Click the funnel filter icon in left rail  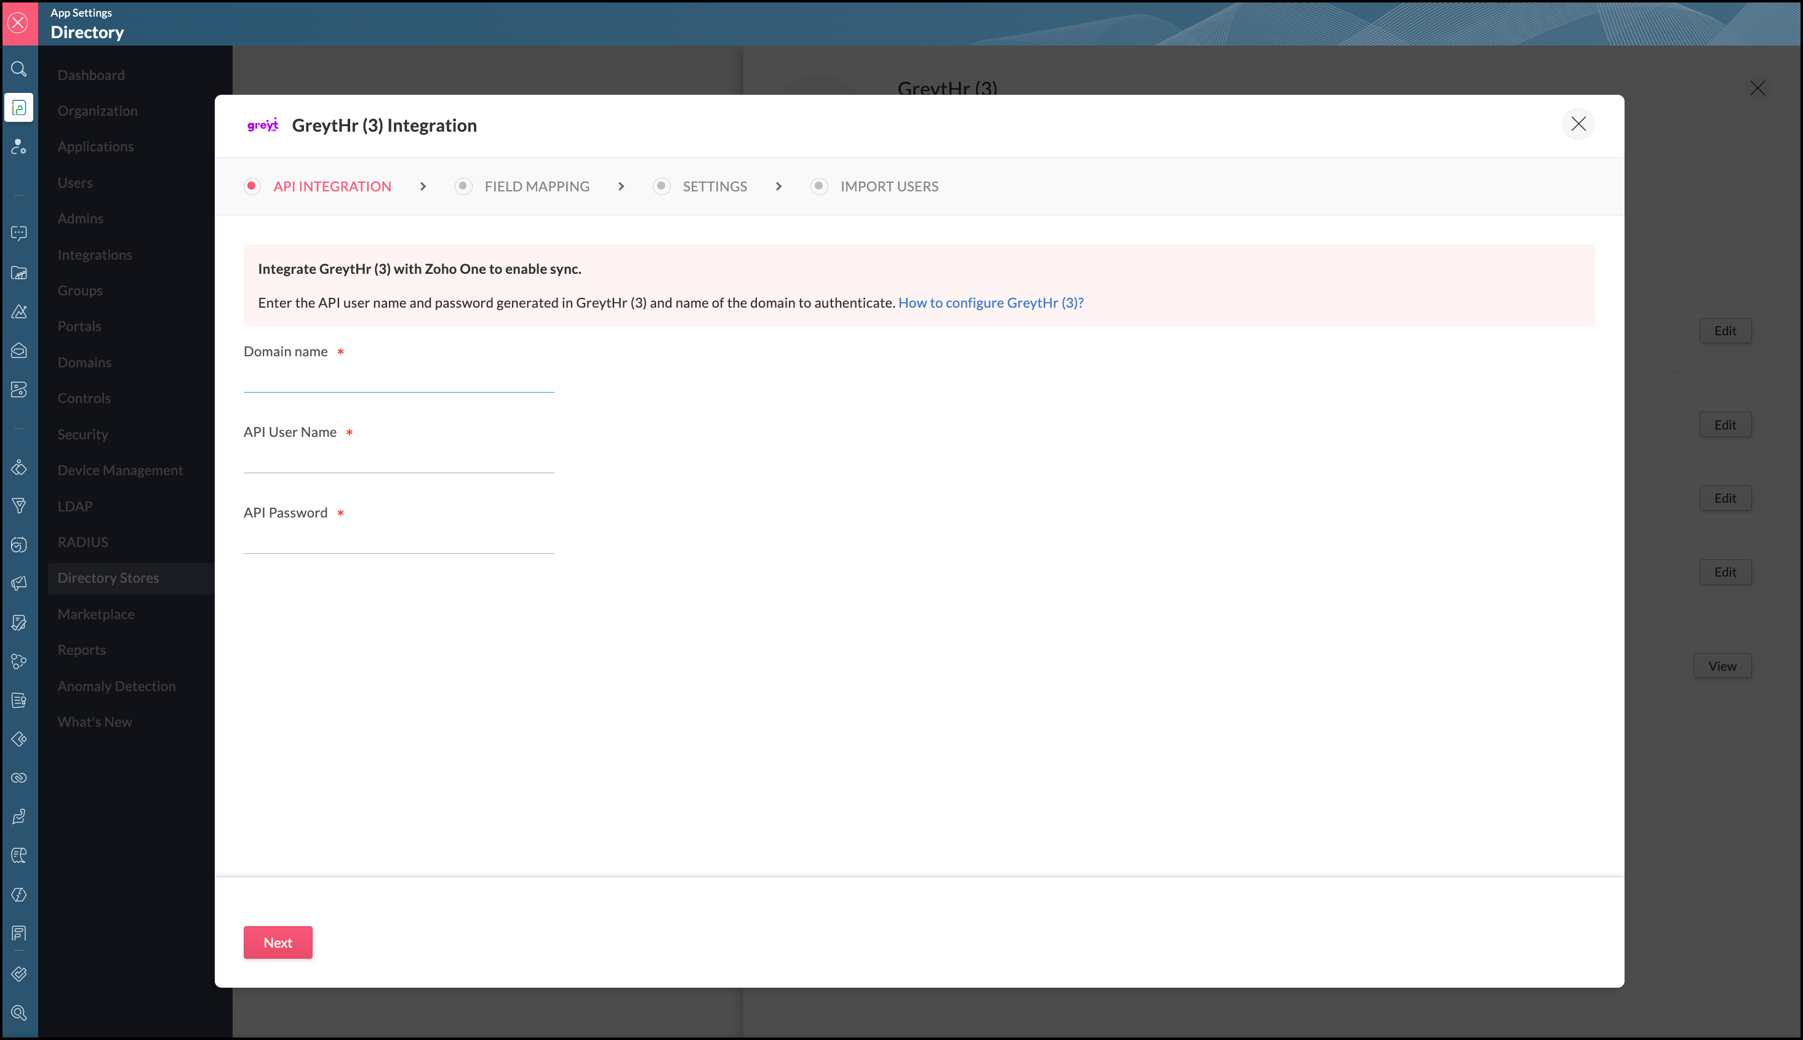click(19, 506)
